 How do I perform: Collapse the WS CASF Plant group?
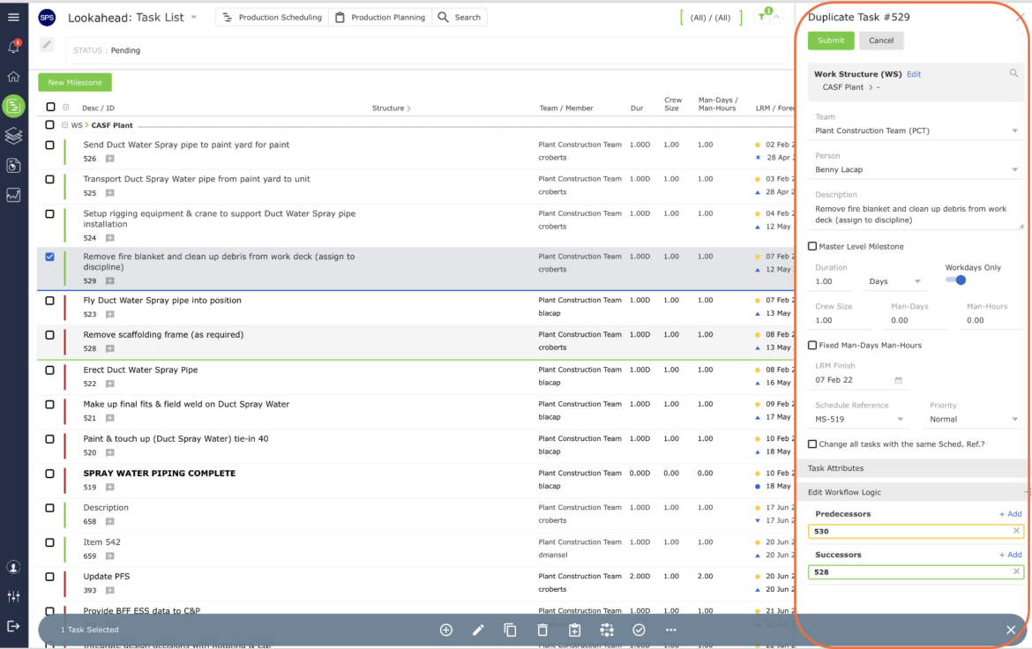click(x=64, y=125)
